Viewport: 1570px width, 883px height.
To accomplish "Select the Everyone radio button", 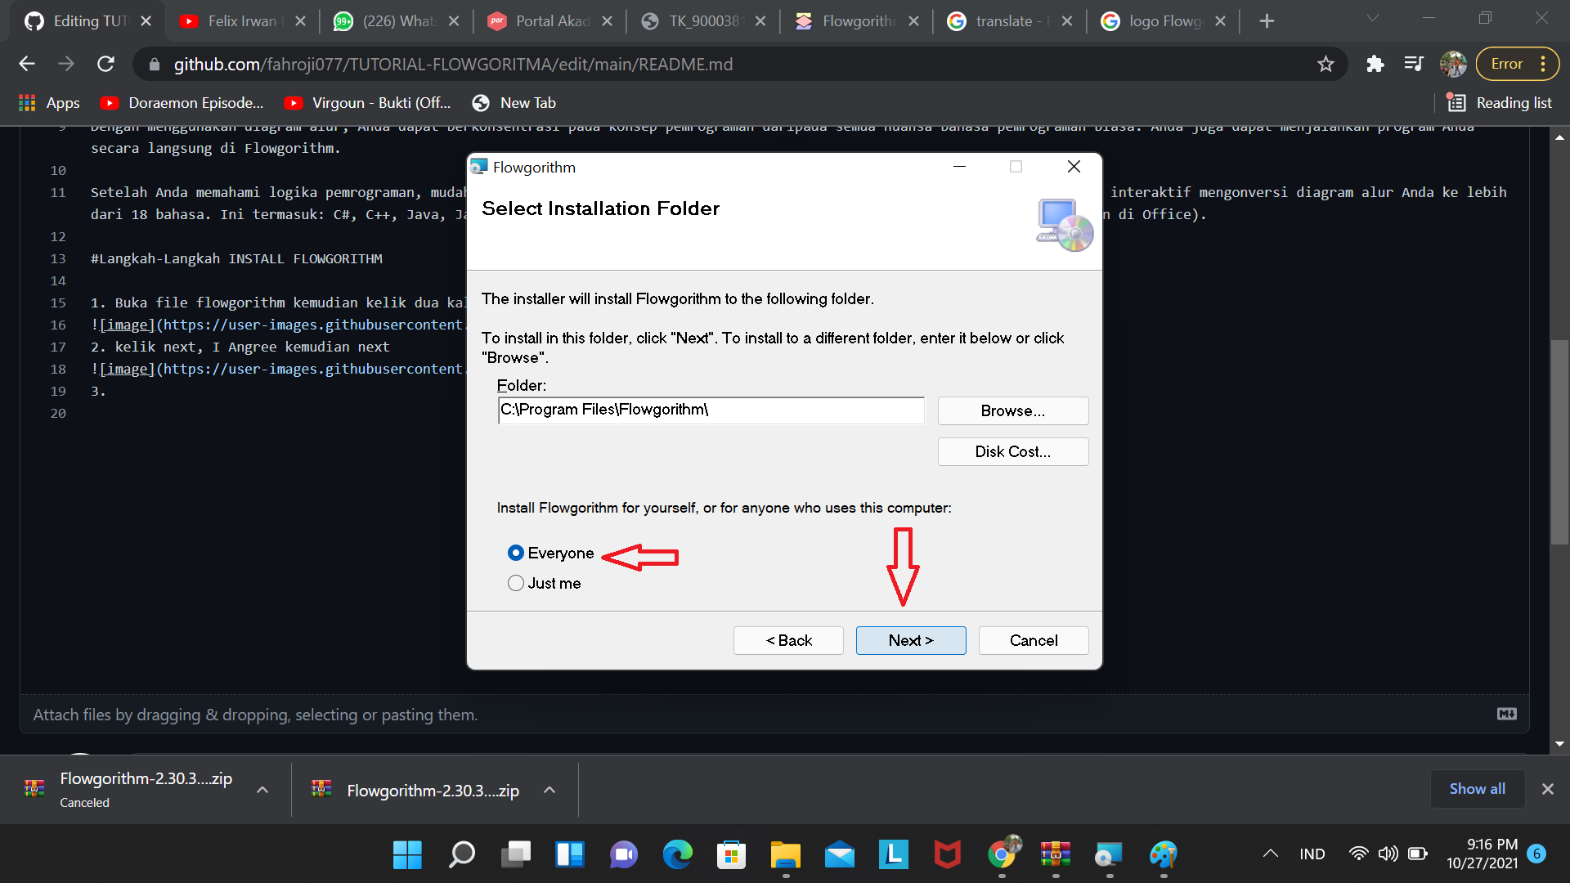I will click(x=516, y=553).
